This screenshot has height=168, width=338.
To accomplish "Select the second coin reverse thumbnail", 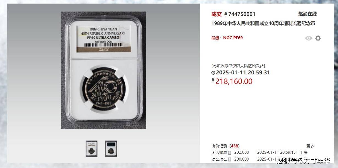I will [x=111, y=149].
